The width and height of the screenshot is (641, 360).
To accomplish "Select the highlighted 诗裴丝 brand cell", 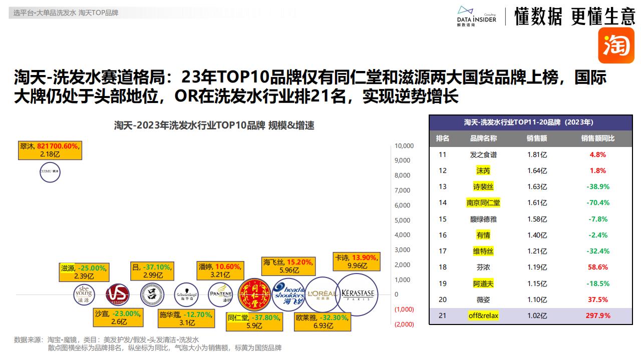I will coord(483,186).
